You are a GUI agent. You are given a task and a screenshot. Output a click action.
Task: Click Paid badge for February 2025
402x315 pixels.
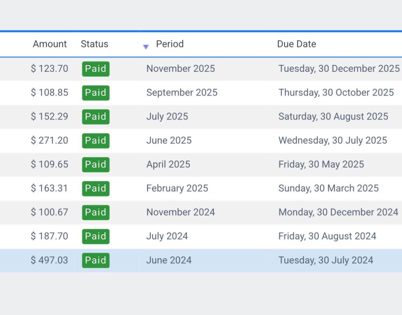pyautogui.click(x=96, y=188)
